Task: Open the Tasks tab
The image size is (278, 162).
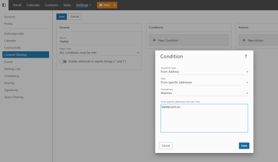Action: click(x=67, y=5)
